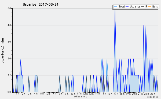Click the '4 h' x-axis label

point(36,94)
